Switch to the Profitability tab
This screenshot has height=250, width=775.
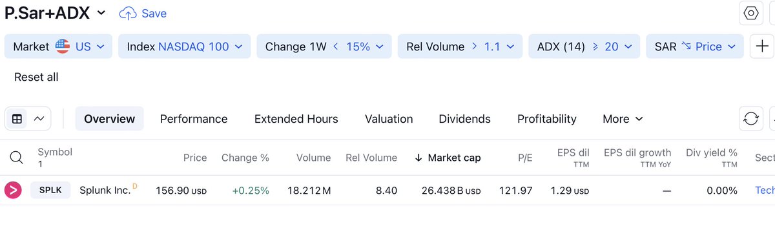coord(547,119)
